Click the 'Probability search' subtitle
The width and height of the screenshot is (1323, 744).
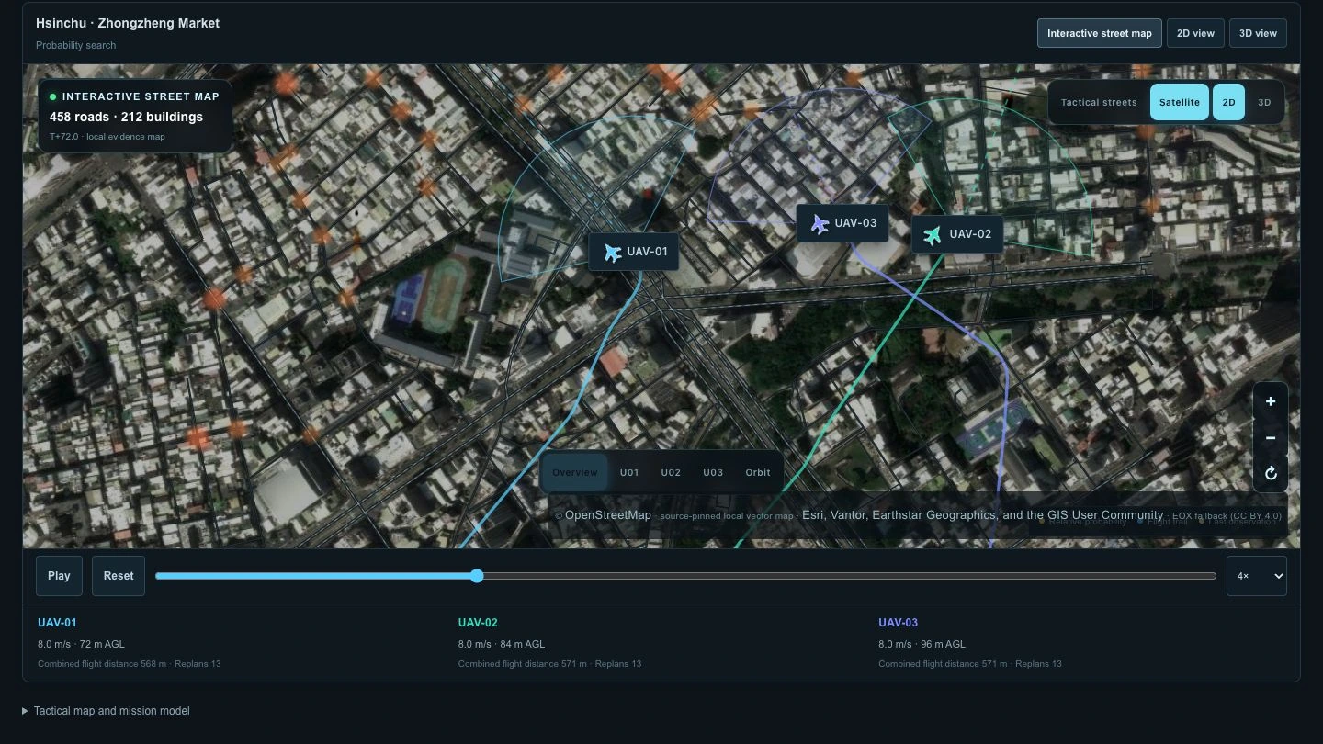coord(76,45)
